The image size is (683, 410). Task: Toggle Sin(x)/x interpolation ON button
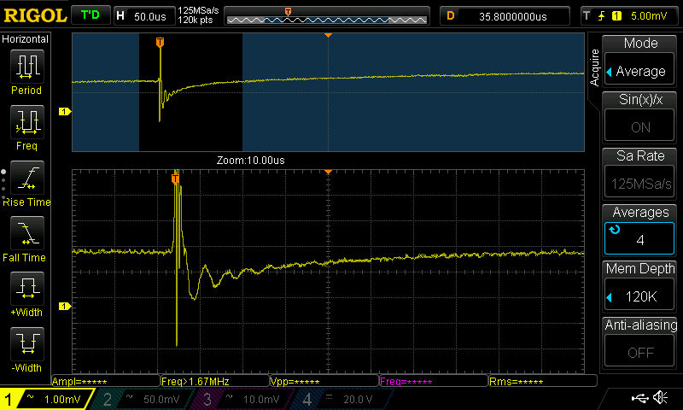pyautogui.click(x=639, y=126)
